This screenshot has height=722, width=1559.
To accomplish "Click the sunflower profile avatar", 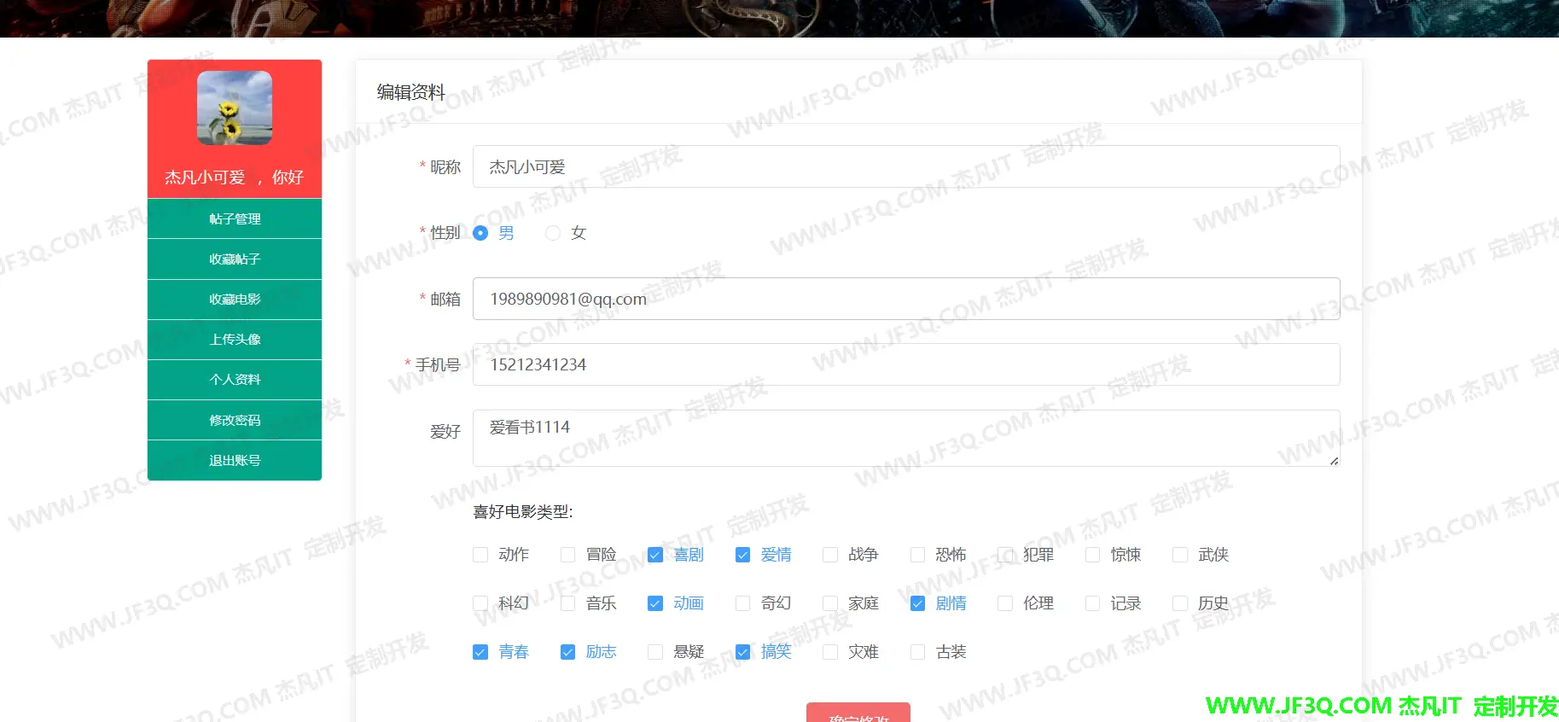I will 235,108.
